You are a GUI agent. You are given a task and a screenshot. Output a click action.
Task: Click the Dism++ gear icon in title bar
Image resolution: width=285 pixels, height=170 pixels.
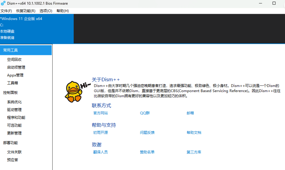(x=3, y=3)
